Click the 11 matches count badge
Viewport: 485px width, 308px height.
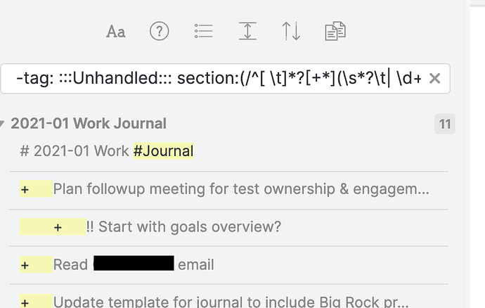tap(444, 124)
